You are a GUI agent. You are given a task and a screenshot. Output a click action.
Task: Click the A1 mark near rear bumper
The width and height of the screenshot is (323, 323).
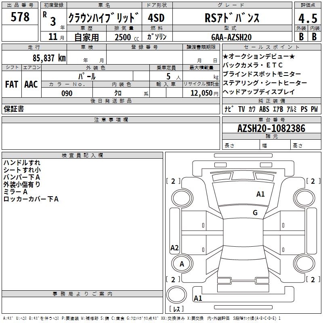click(198, 298)
